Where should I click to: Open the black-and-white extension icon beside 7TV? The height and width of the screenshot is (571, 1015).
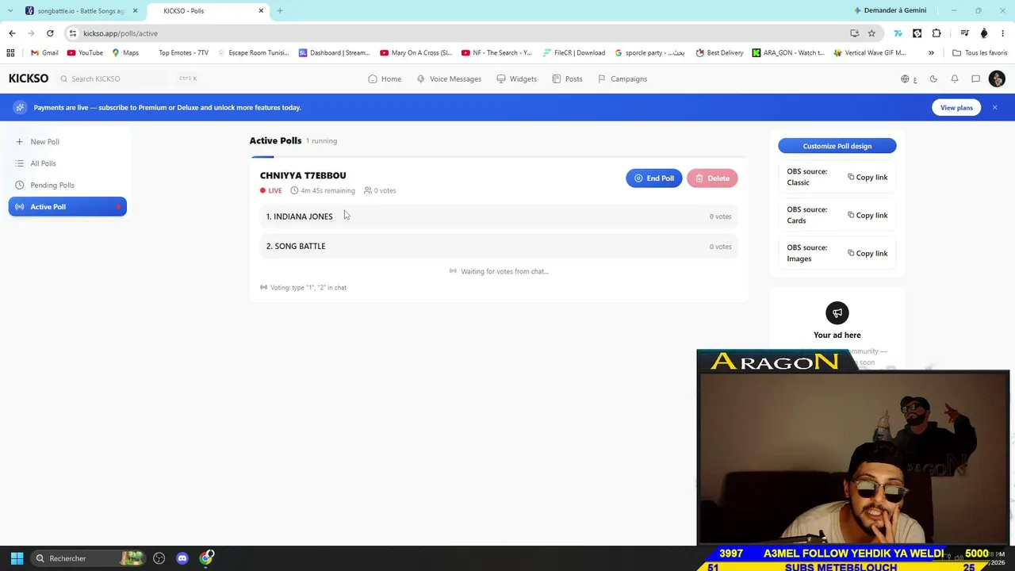click(917, 33)
